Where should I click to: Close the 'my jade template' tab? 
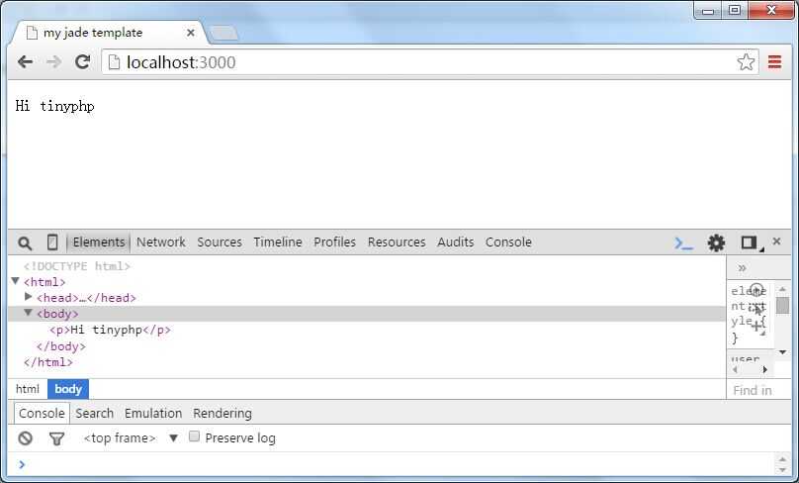coord(191,33)
